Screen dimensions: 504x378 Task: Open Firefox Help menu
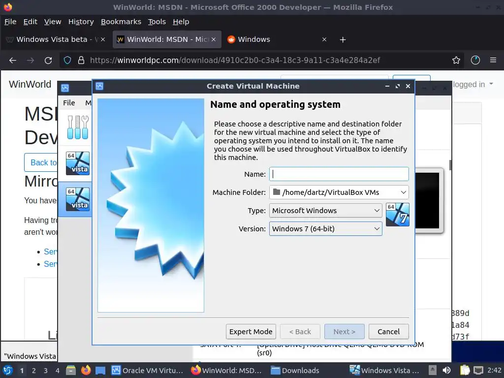(x=181, y=22)
